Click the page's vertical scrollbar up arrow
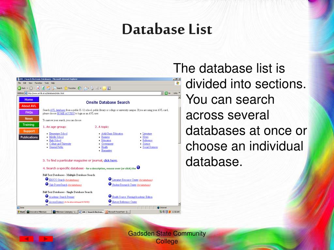 coord(179,97)
